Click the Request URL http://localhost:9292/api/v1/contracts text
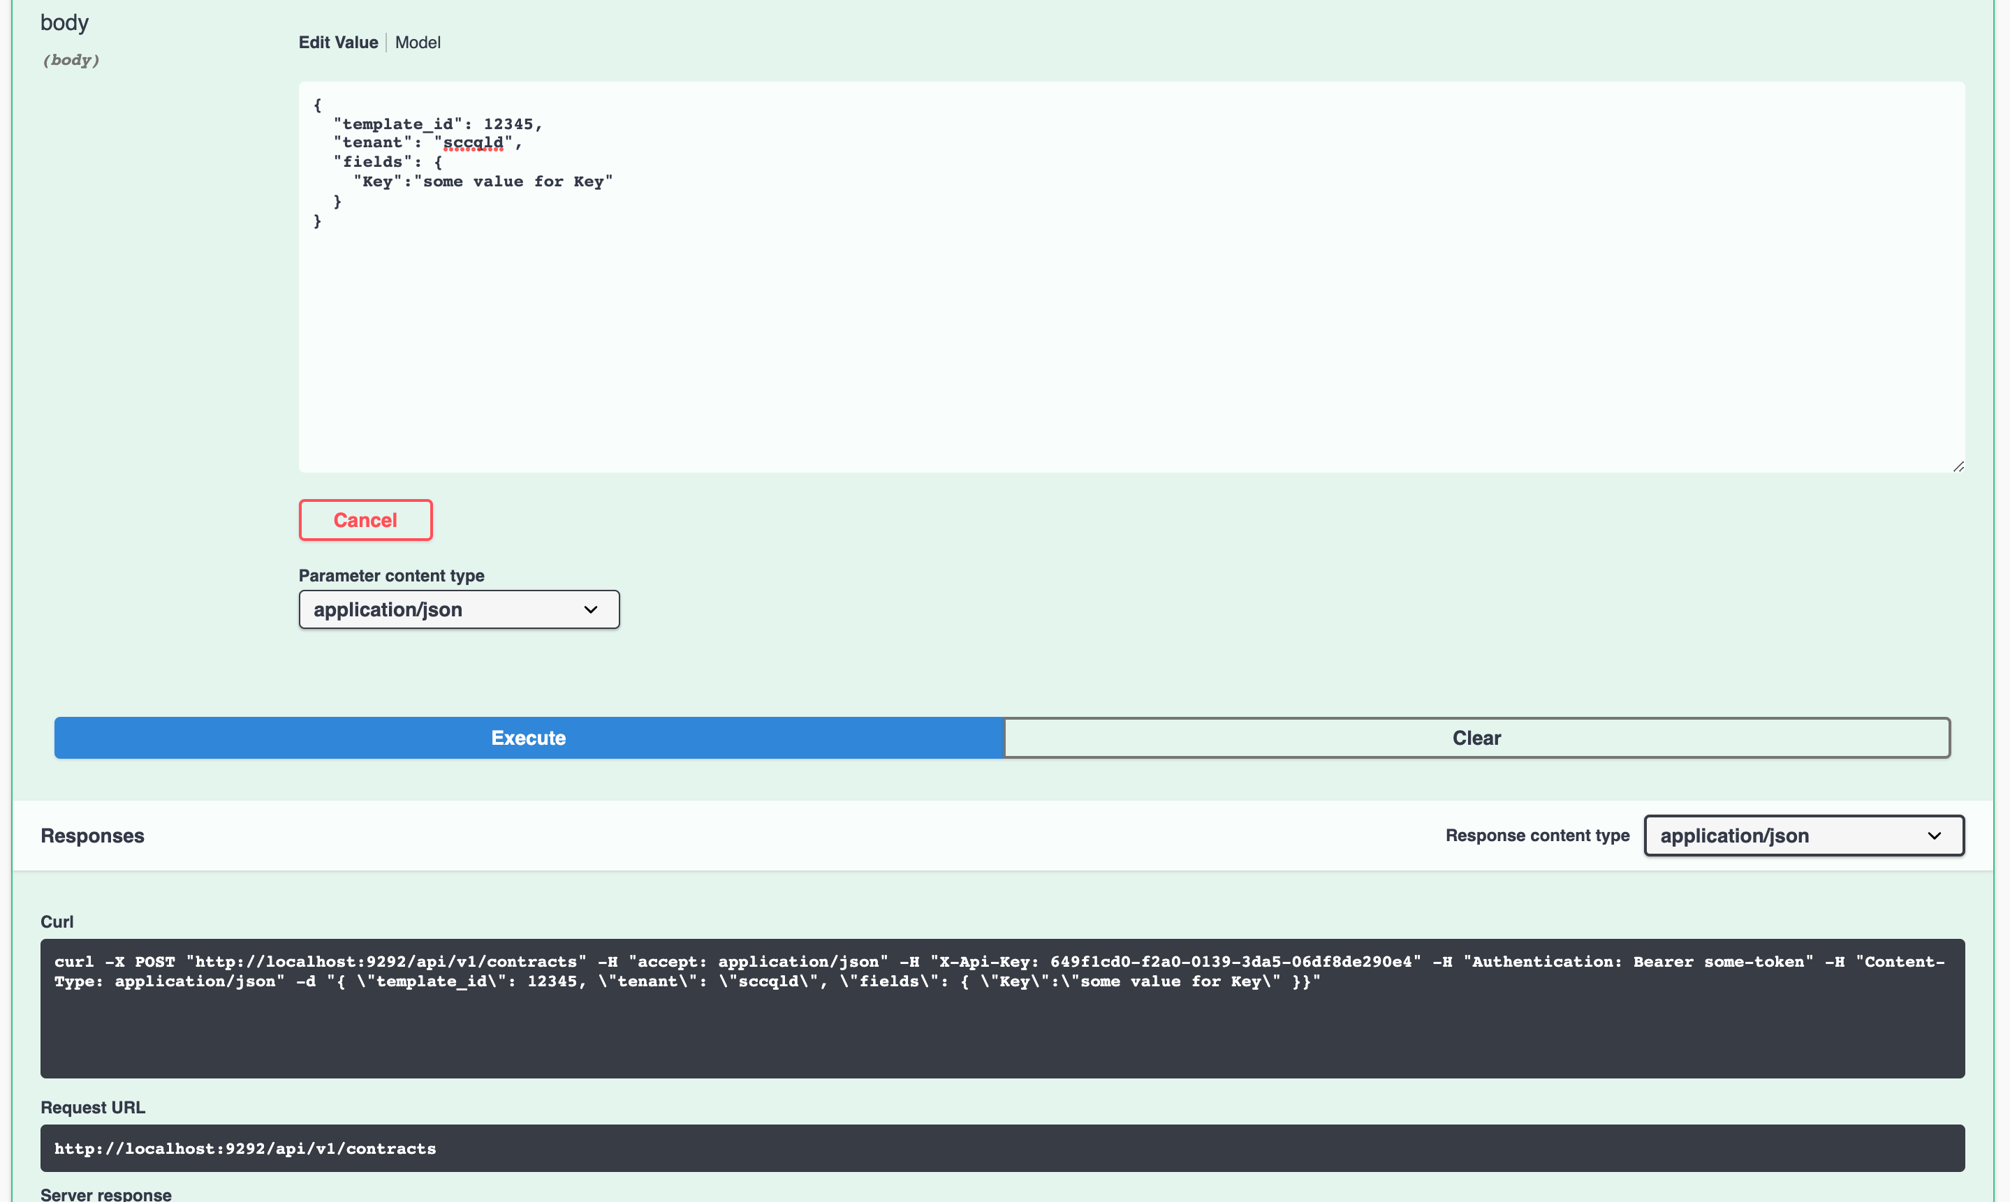 (x=244, y=1148)
